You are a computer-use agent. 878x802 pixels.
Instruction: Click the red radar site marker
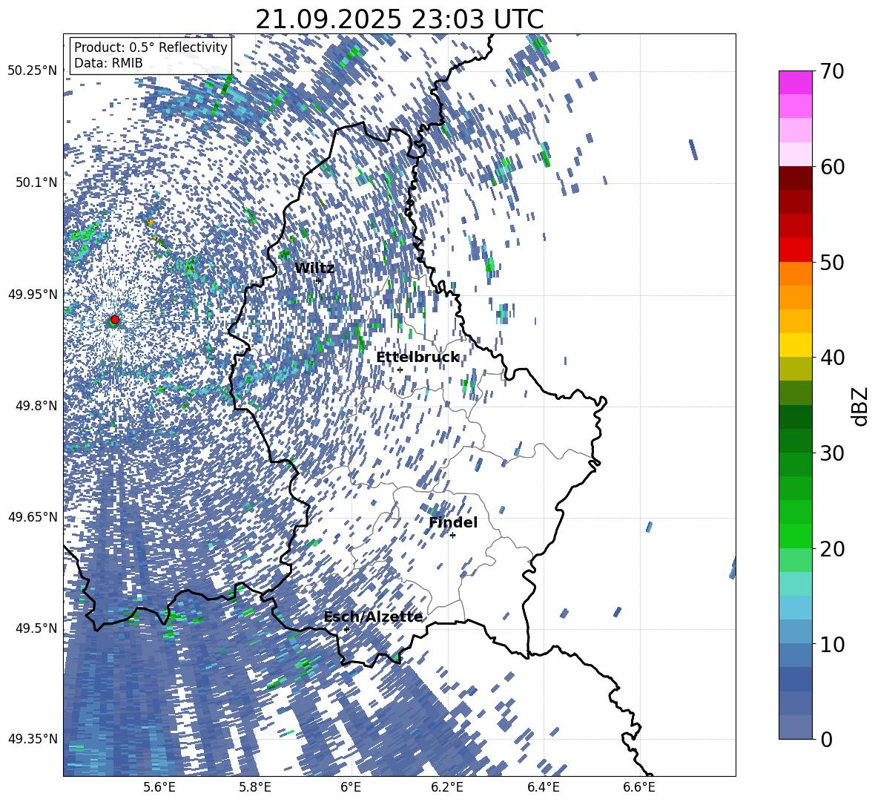click(x=115, y=319)
